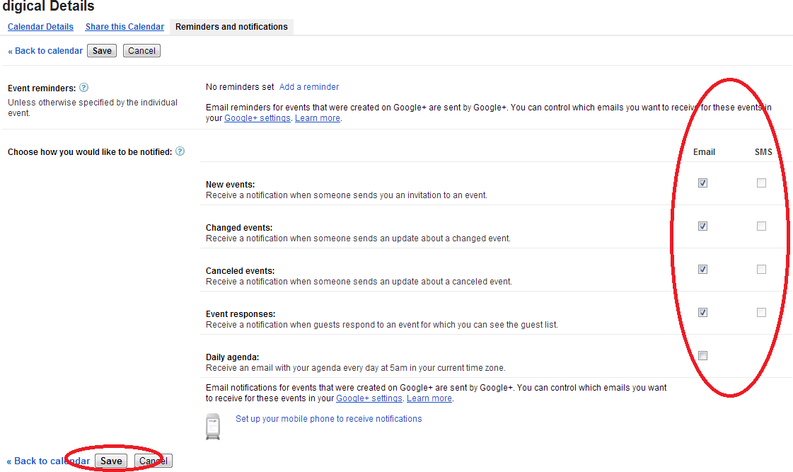Disable Email for Canceled events
793x472 pixels.
coord(702,270)
